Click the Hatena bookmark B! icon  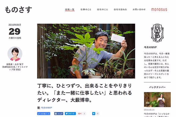point(94,114)
